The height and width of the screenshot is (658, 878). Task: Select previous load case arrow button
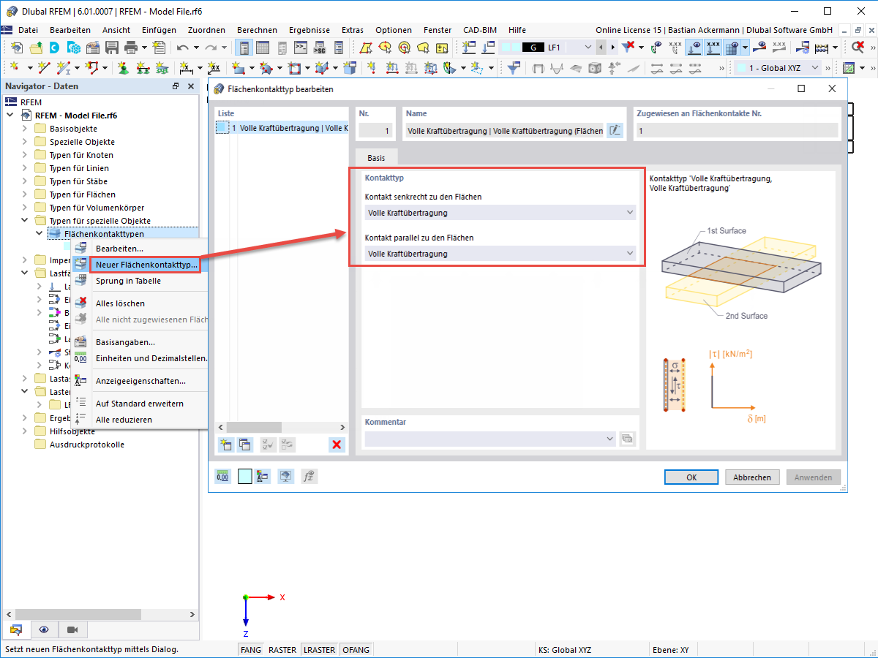tap(601, 48)
